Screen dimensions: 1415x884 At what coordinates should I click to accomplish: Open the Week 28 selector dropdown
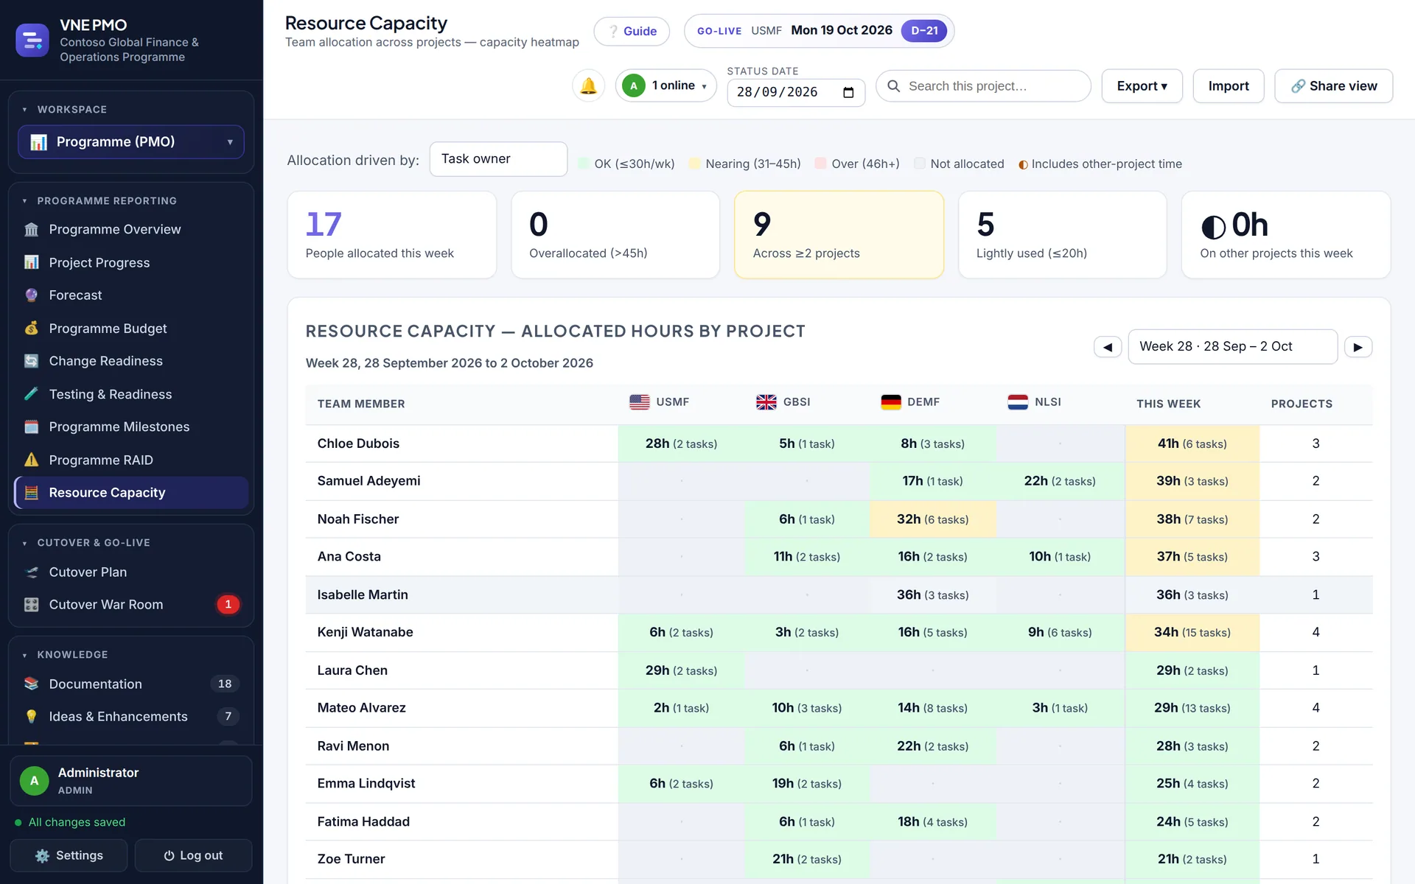(1232, 347)
